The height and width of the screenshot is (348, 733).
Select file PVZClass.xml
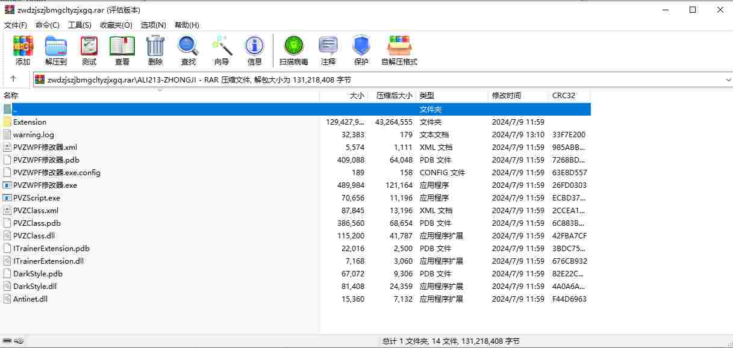[36, 210]
